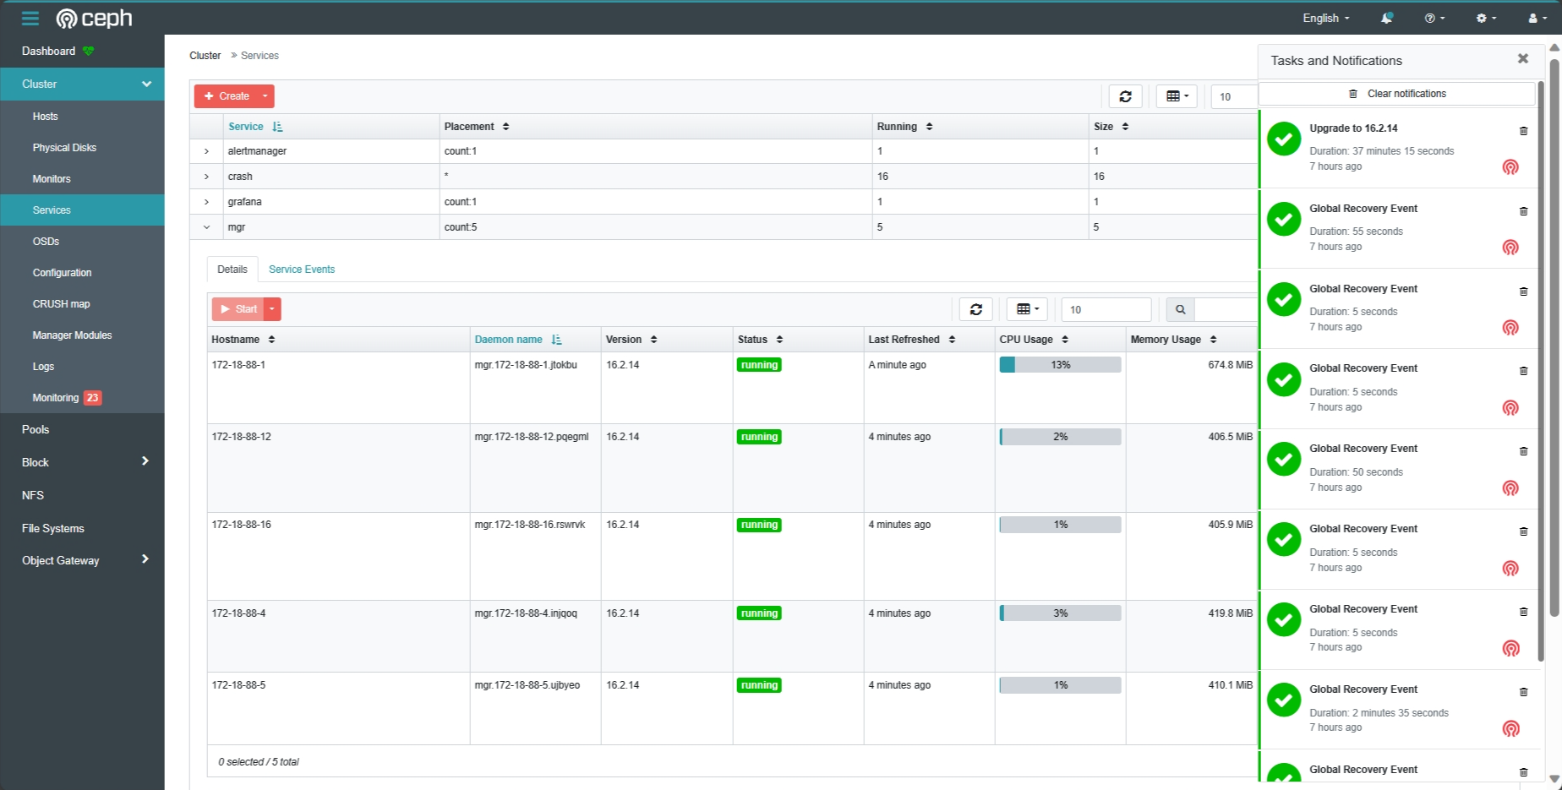Sort services by Service column
Viewport: 1562px width, 790px height.
tap(255, 127)
